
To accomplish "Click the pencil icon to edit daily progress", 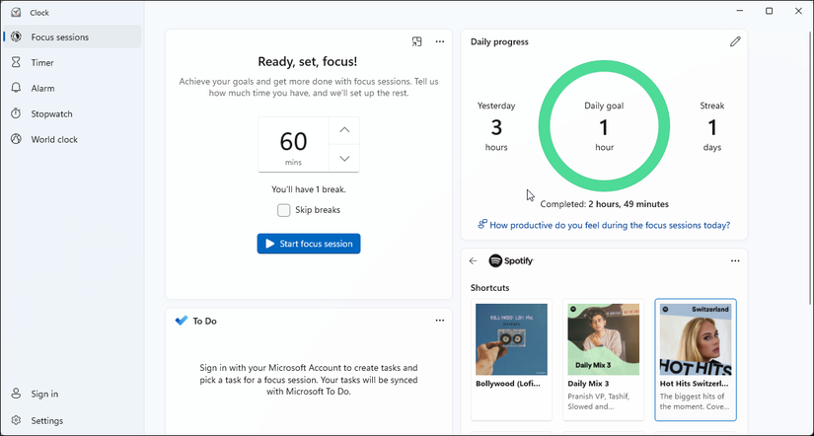I will 734,41.
